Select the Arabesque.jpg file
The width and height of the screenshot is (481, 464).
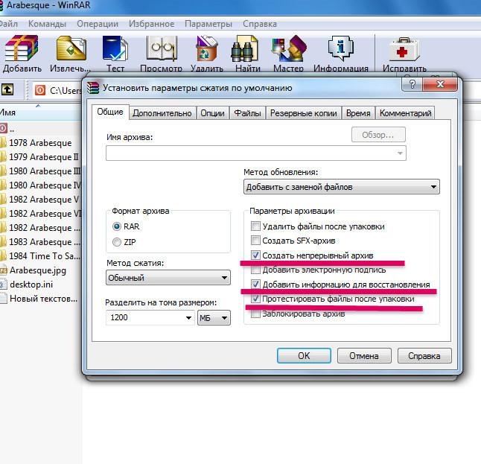33,270
